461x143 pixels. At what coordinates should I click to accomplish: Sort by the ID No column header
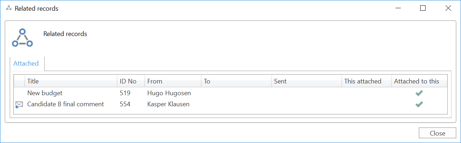[128, 81]
